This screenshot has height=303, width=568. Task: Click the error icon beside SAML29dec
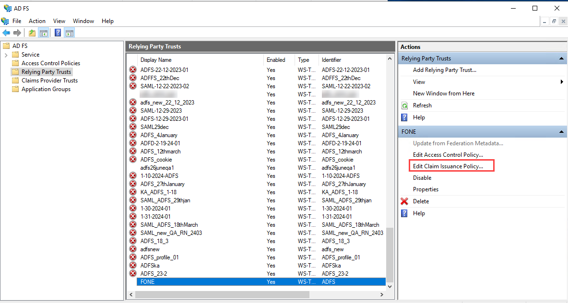(133, 127)
